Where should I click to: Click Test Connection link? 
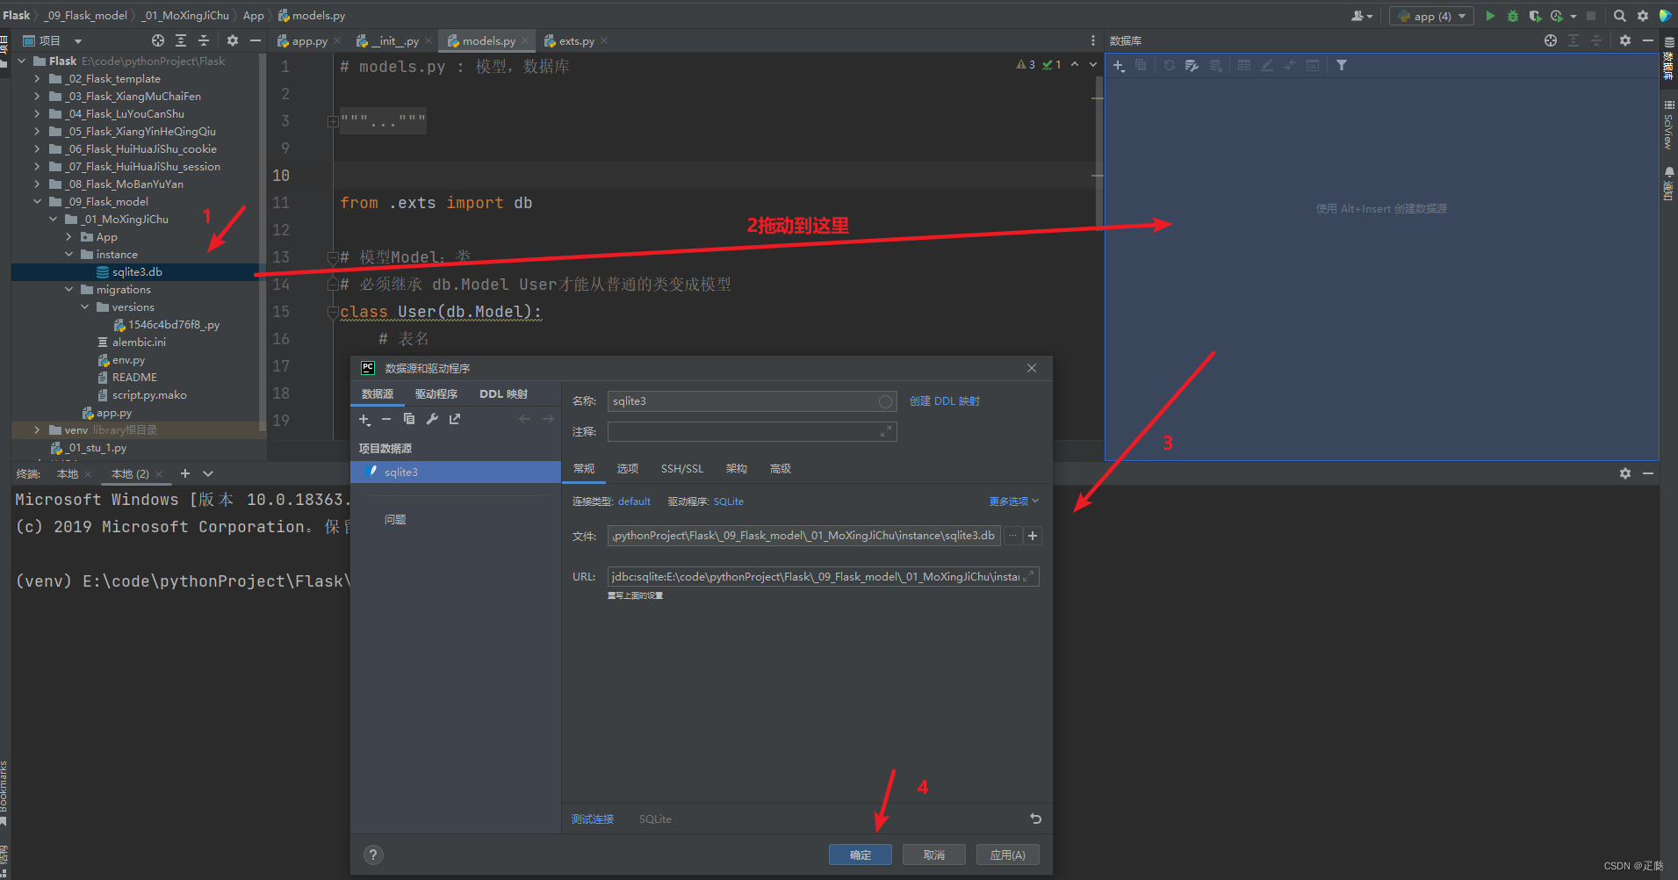pyautogui.click(x=593, y=819)
